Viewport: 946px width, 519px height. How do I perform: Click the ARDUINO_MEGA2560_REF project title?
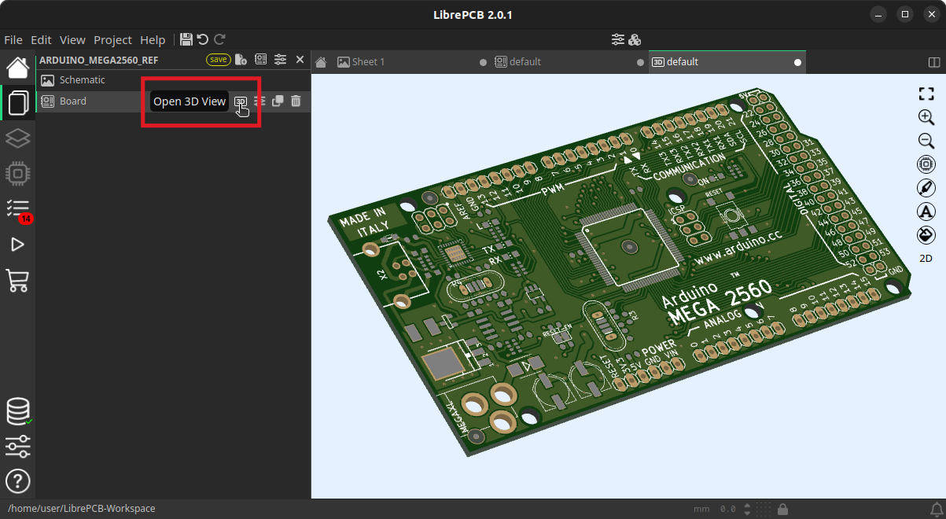(99, 60)
